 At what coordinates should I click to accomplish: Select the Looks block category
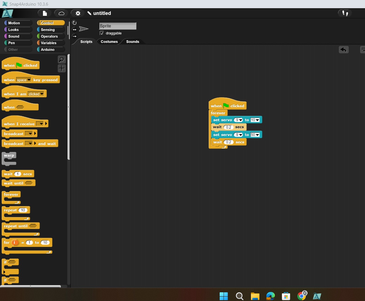click(x=18, y=30)
